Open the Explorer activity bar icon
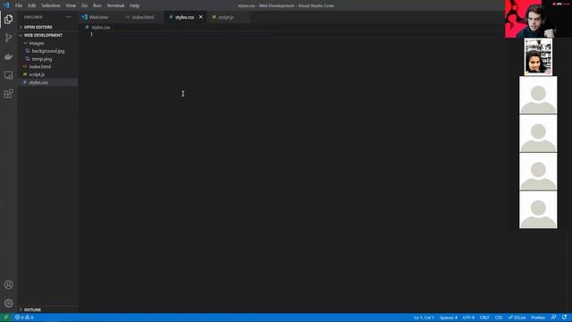Screen dimensions: 572x322 click(8, 19)
